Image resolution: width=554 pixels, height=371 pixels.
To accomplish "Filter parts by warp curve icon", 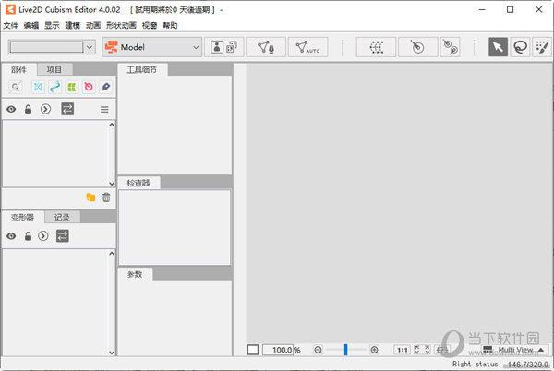I will click(54, 87).
